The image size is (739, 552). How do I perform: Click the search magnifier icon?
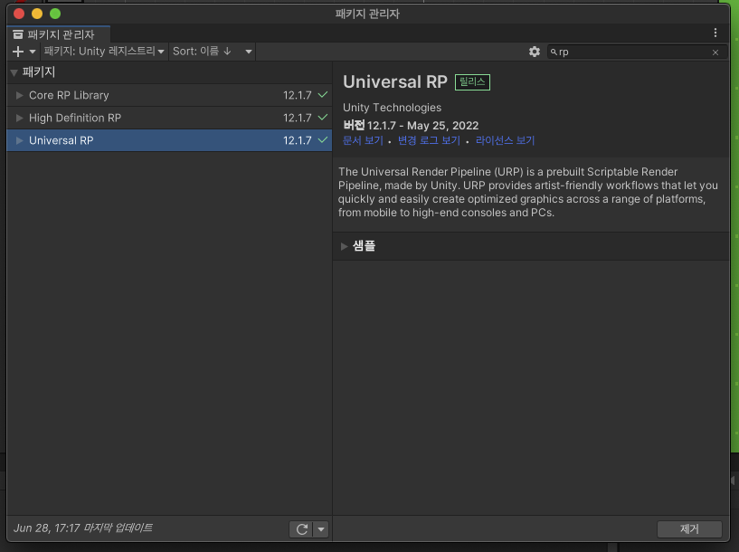click(554, 52)
